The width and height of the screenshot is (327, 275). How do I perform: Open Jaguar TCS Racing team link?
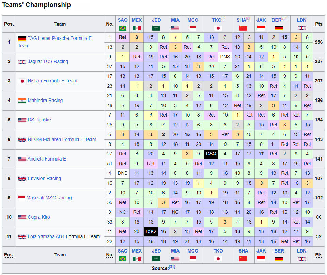click(48, 61)
